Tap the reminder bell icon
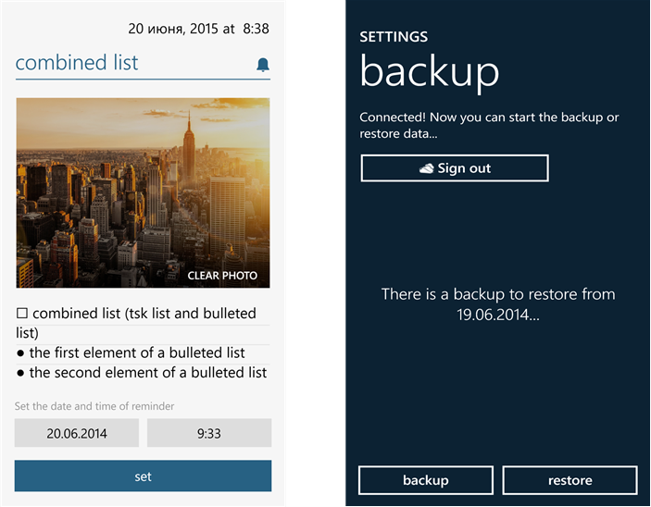Viewport: 651px width, 507px height. (x=263, y=65)
